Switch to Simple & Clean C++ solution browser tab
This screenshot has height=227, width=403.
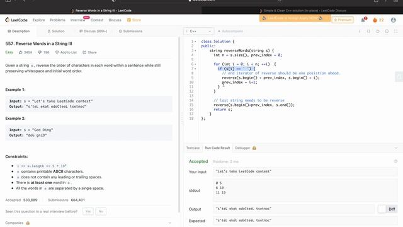coord(302,11)
